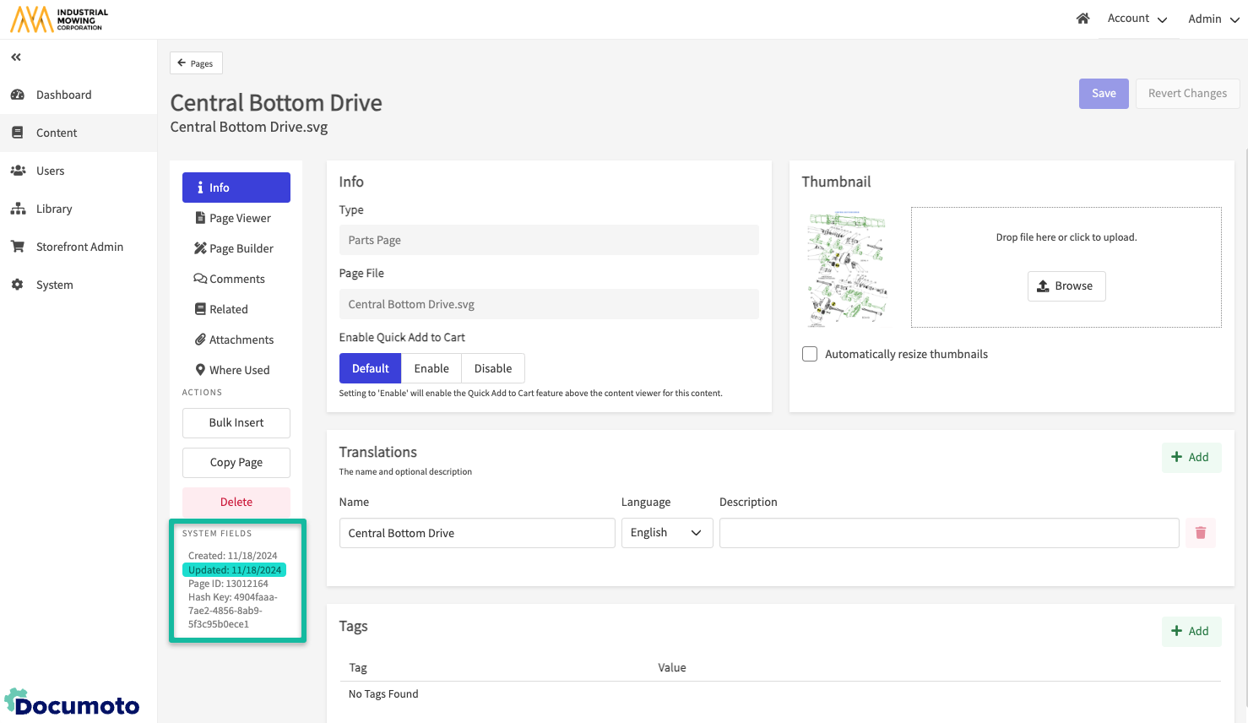Click the Copy Page button

(x=236, y=463)
